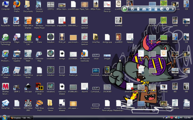Open the Open Office Impress shortcut
This screenshot has width=193, height=120.
[28, 23]
